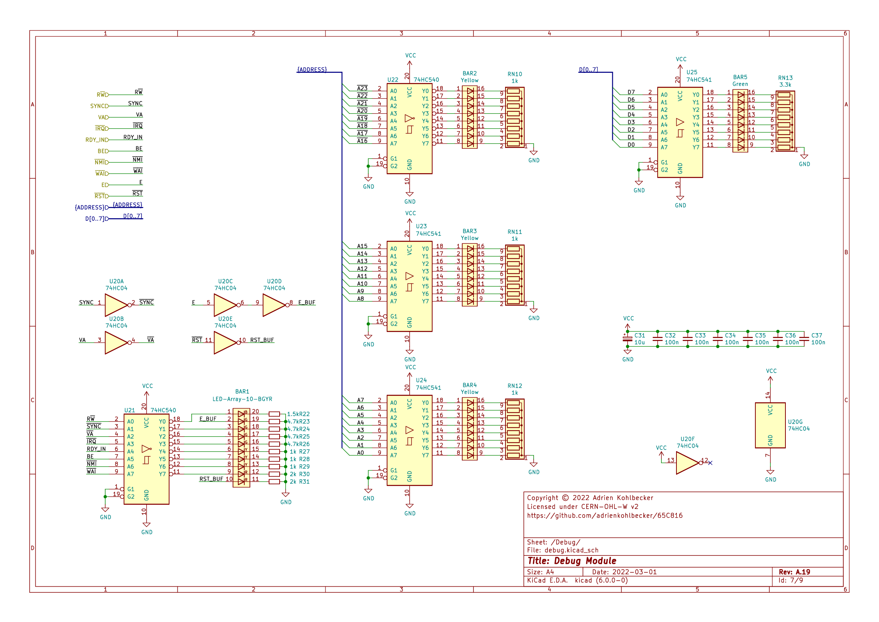Select the blue D[0..7] hierarchical label at left

(97, 219)
